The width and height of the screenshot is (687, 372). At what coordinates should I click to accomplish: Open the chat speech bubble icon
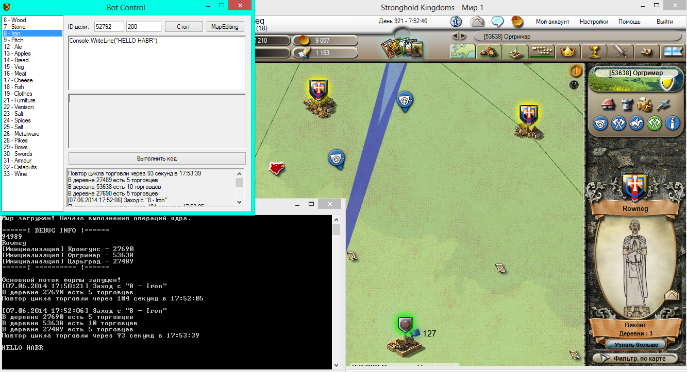[x=497, y=22]
